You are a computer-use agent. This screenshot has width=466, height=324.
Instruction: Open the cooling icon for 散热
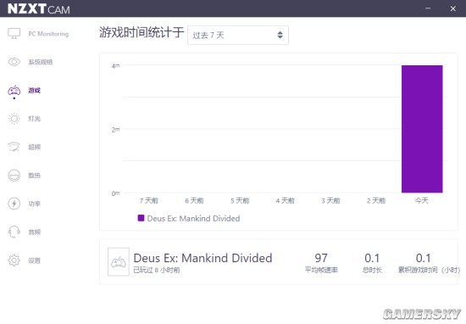(14, 176)
